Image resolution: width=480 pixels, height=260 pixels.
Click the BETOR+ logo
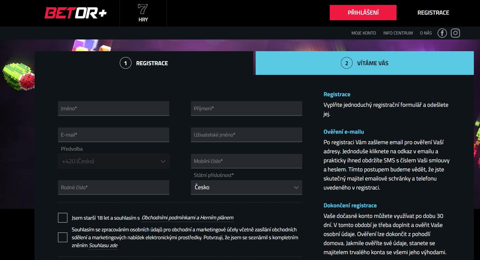(76, 13)
